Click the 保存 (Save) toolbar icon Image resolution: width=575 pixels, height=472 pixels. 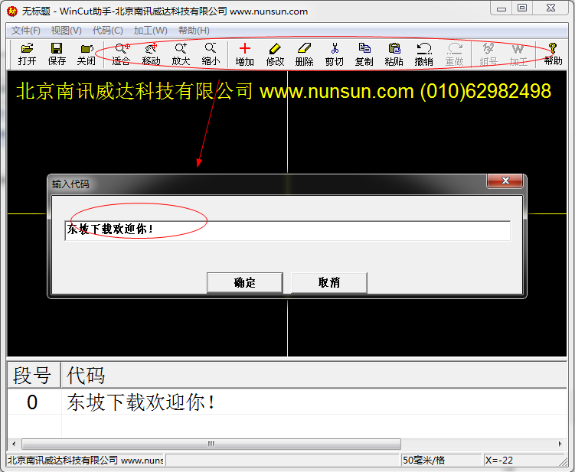click(x=57, y=54)
